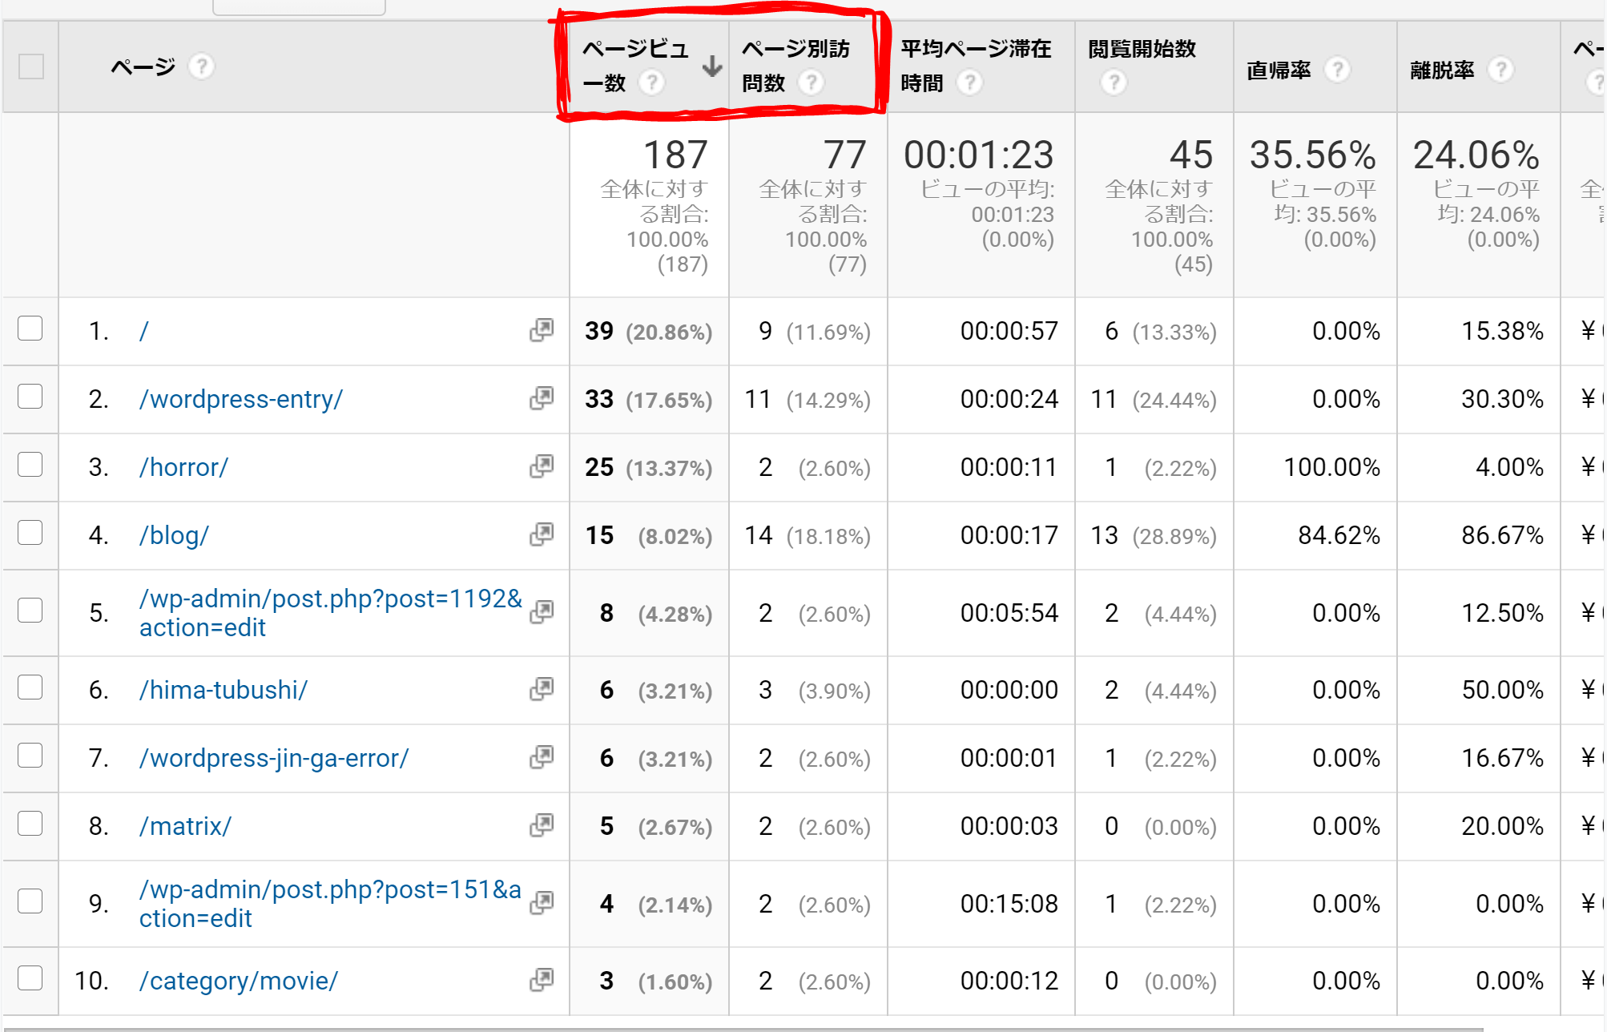
Task: Select all rows header checkbox
Action: click(30, 67)
